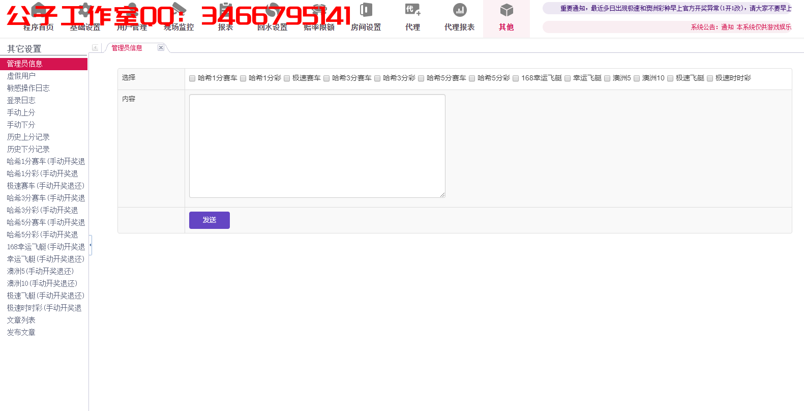Open 敏感操作日志 in the sidebar
The width and height of the screenshot is (804, 411).
pos(28,88)
